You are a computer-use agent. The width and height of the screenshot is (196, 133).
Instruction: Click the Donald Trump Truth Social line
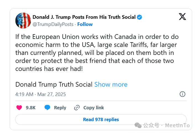(54, 84)
